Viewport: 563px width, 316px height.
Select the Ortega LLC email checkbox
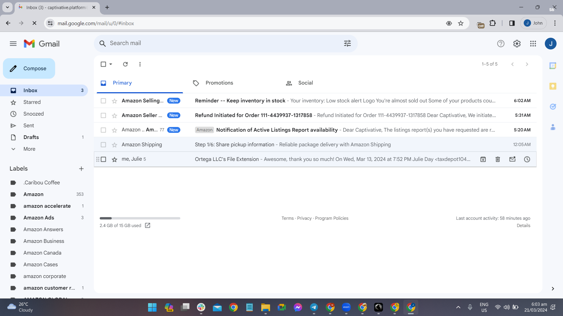[103, 159]
